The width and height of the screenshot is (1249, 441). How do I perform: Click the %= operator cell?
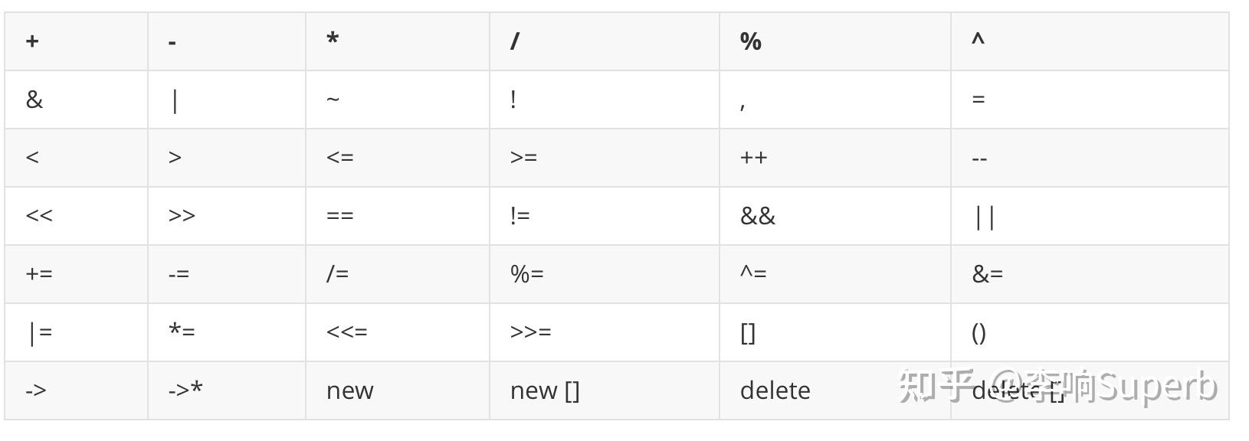pos(605,274)
